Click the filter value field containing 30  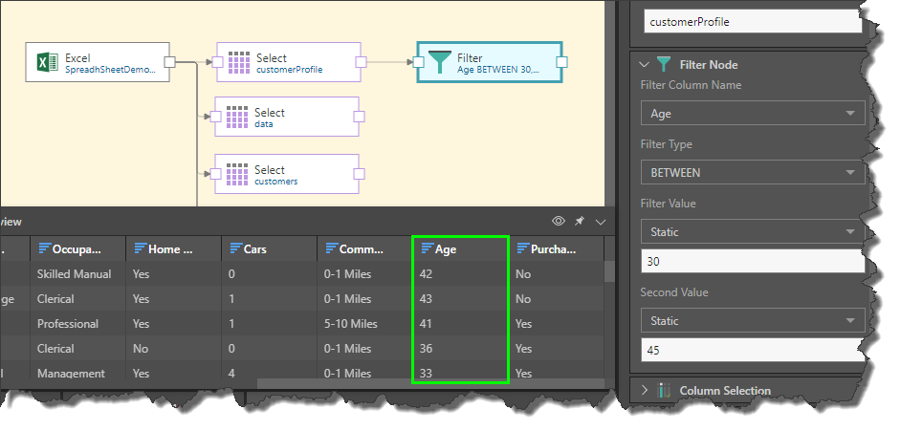tap(753, 261)
